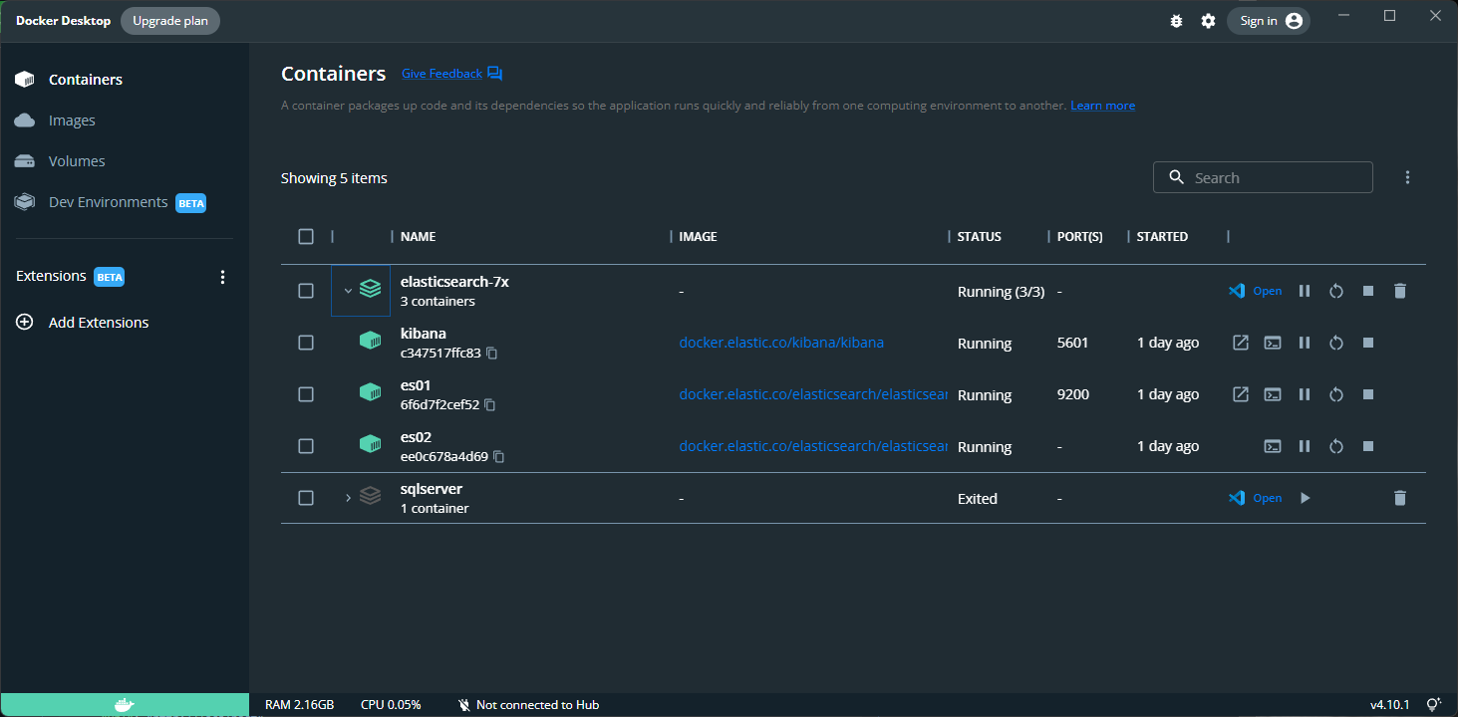1458x717 pixels.
Task: Sort by STATUS column header
Action: click(x=980, y=237)
